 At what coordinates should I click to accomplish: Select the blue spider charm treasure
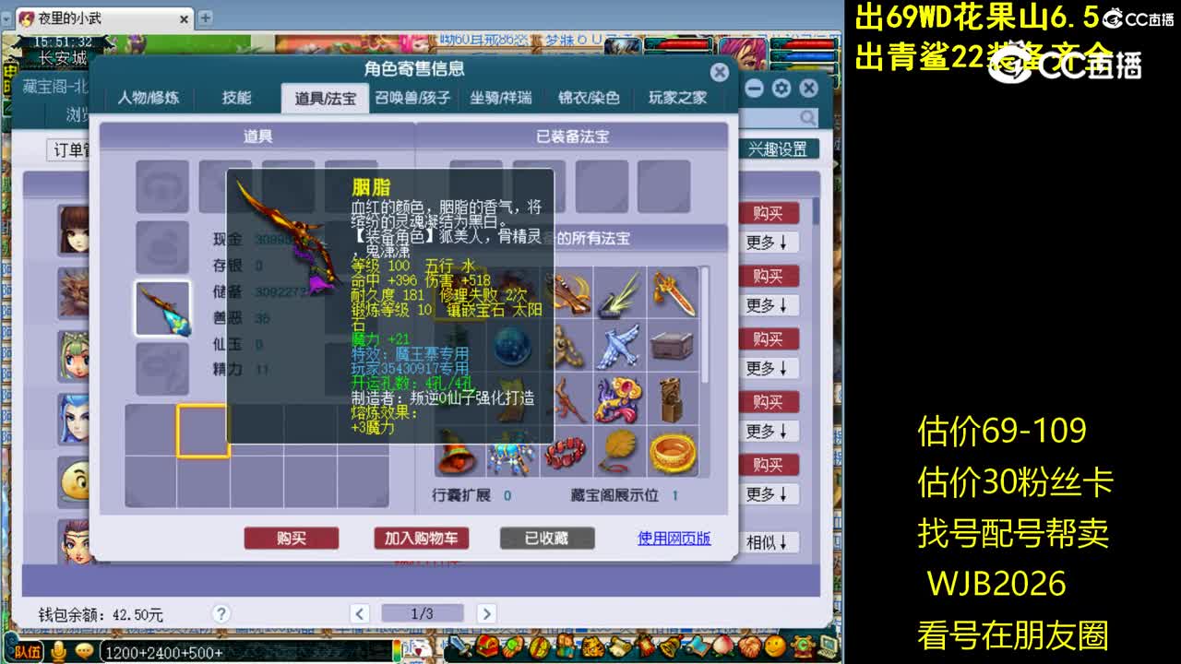pos(512,453)
